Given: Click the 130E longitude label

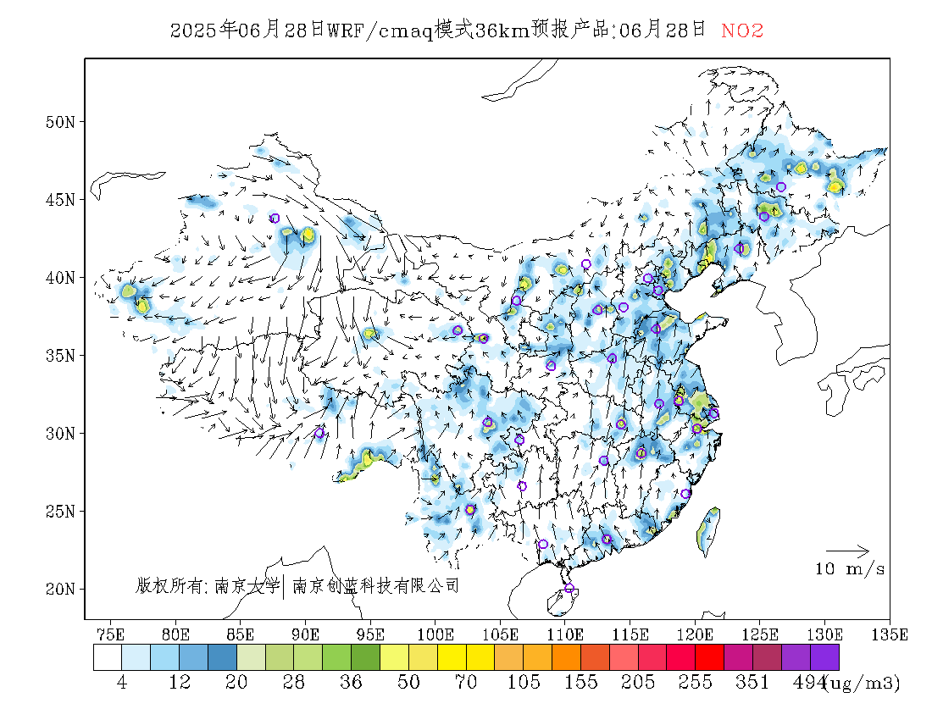Looking at the screenshot, I should point(824,634).
